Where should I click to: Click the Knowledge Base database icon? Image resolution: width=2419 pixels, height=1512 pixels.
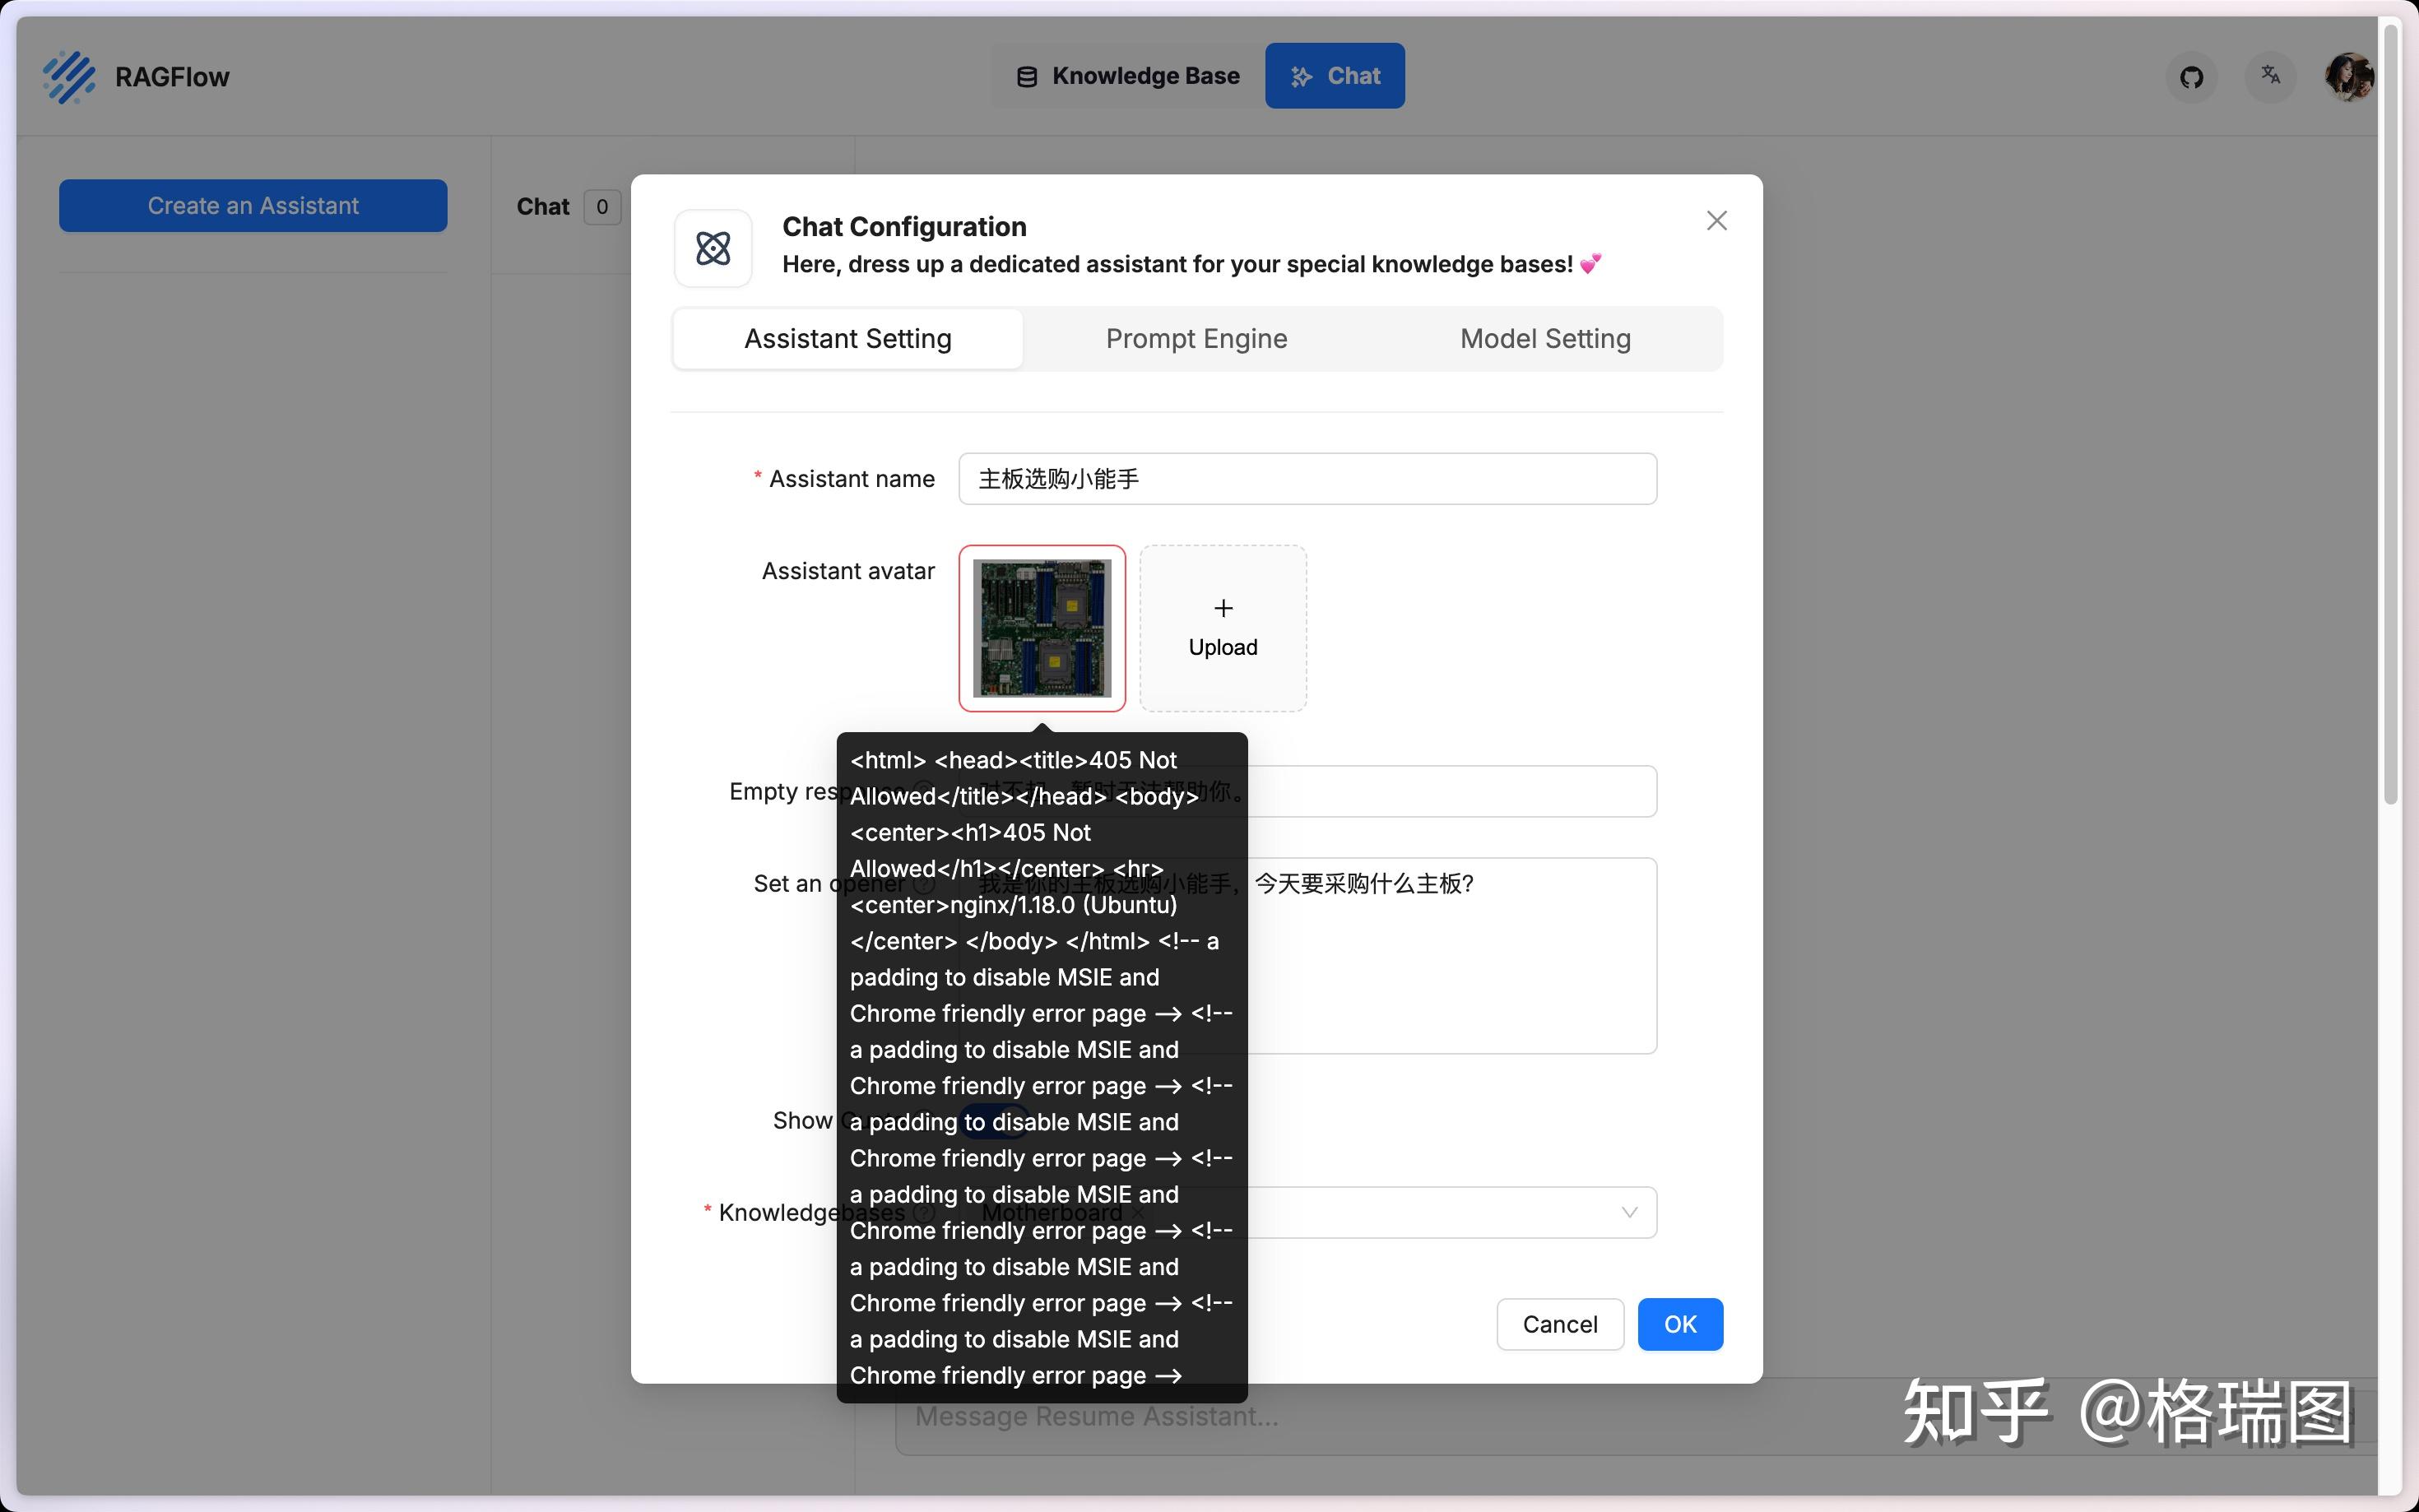[x=1026, y=77]
